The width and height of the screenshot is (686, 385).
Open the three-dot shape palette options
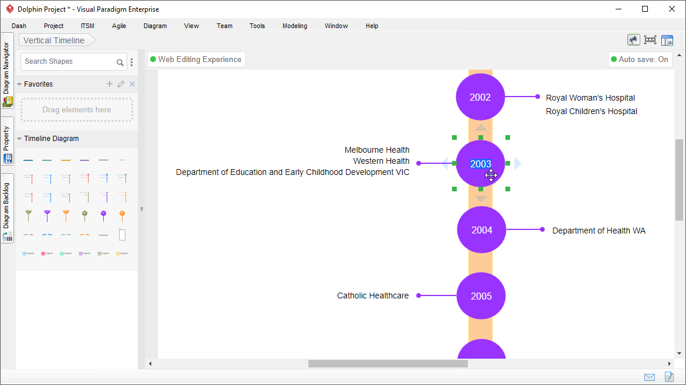click(x=132, y=63)
